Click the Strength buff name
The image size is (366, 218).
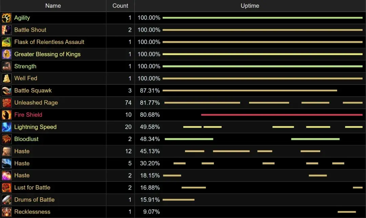coord(25,66)
